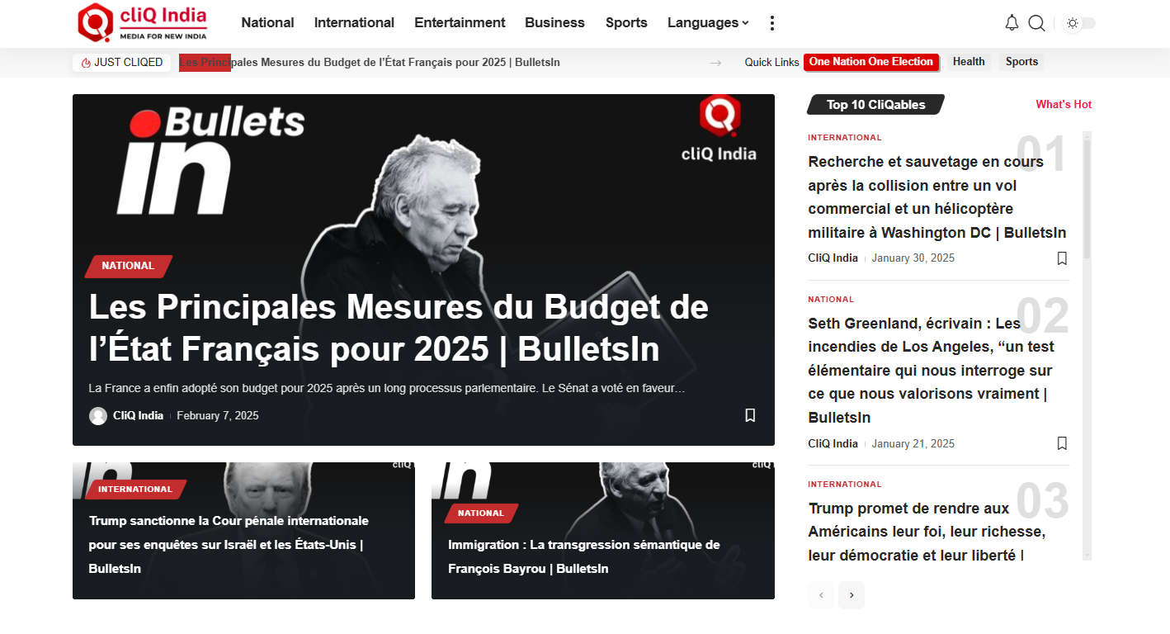Click the cliQ India watermark logo on featured image

coord(719,129)
